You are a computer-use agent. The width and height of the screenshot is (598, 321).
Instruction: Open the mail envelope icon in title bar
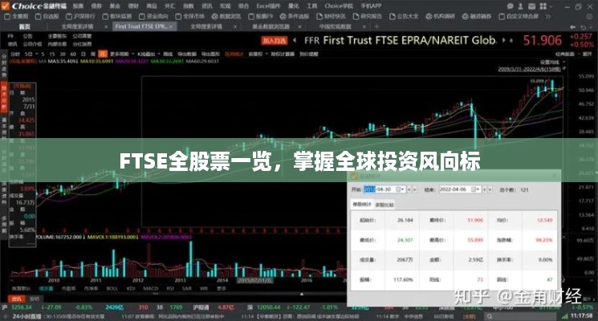[531, 6]
